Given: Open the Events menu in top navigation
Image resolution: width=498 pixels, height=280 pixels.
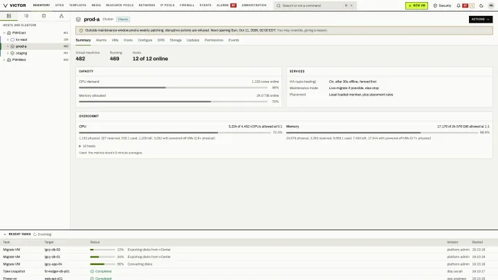Looking at the screenshot, I should click(205, 6).
